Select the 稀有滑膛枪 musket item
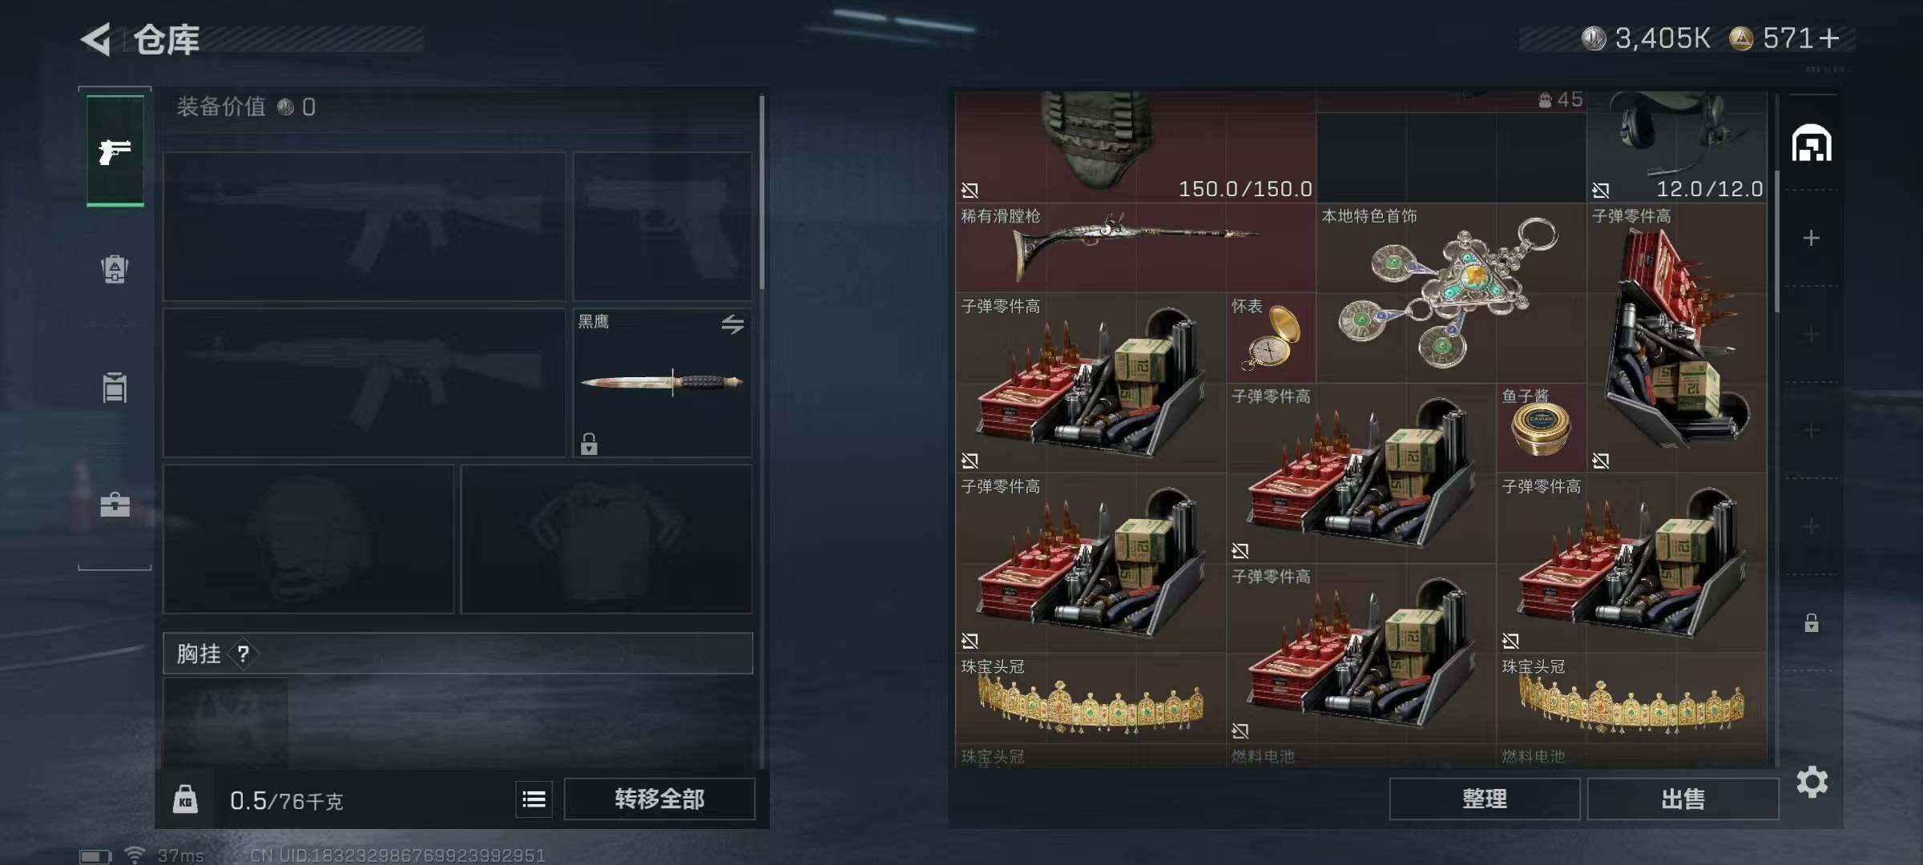Screen dimensions: 1923x865 tap(1135, 247)
